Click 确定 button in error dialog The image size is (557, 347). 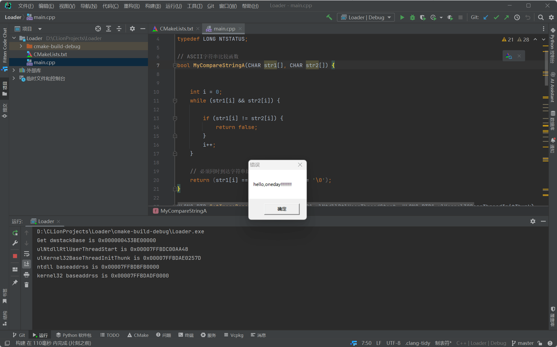(x=282, y=209)
